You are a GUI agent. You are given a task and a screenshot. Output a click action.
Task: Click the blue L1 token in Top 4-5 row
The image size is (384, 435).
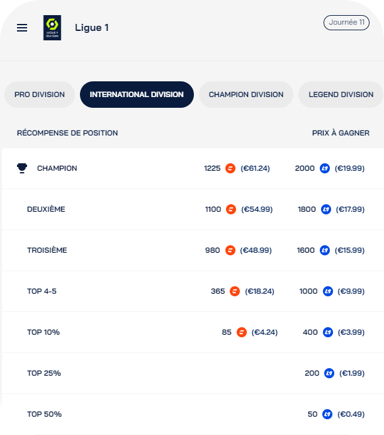[328, 291]
